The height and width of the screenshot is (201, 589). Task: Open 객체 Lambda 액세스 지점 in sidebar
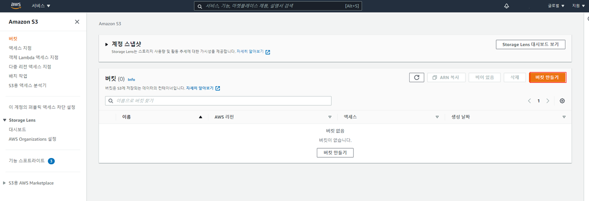33,57
